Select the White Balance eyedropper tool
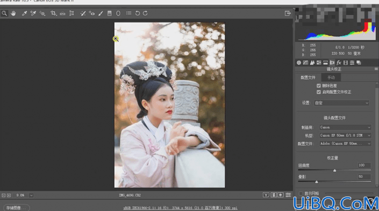This screenshot has width=379, height=211. pos(24,13)
